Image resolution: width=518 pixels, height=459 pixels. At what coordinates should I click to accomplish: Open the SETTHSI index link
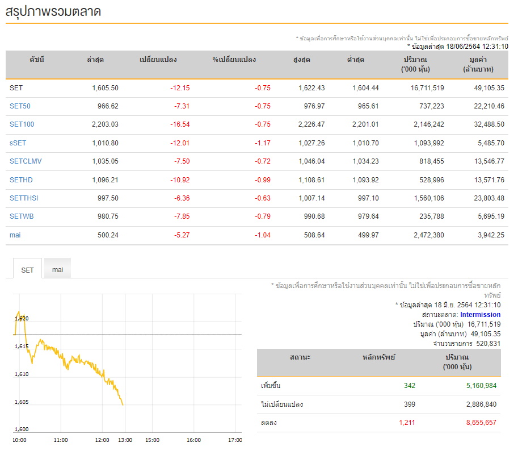point(24,198)
